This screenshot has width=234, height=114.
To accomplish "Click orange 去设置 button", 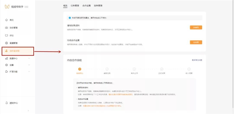I will tap(196, 42).
